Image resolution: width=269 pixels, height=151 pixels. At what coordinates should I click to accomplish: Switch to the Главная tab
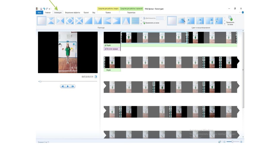(x=48, y=12)
